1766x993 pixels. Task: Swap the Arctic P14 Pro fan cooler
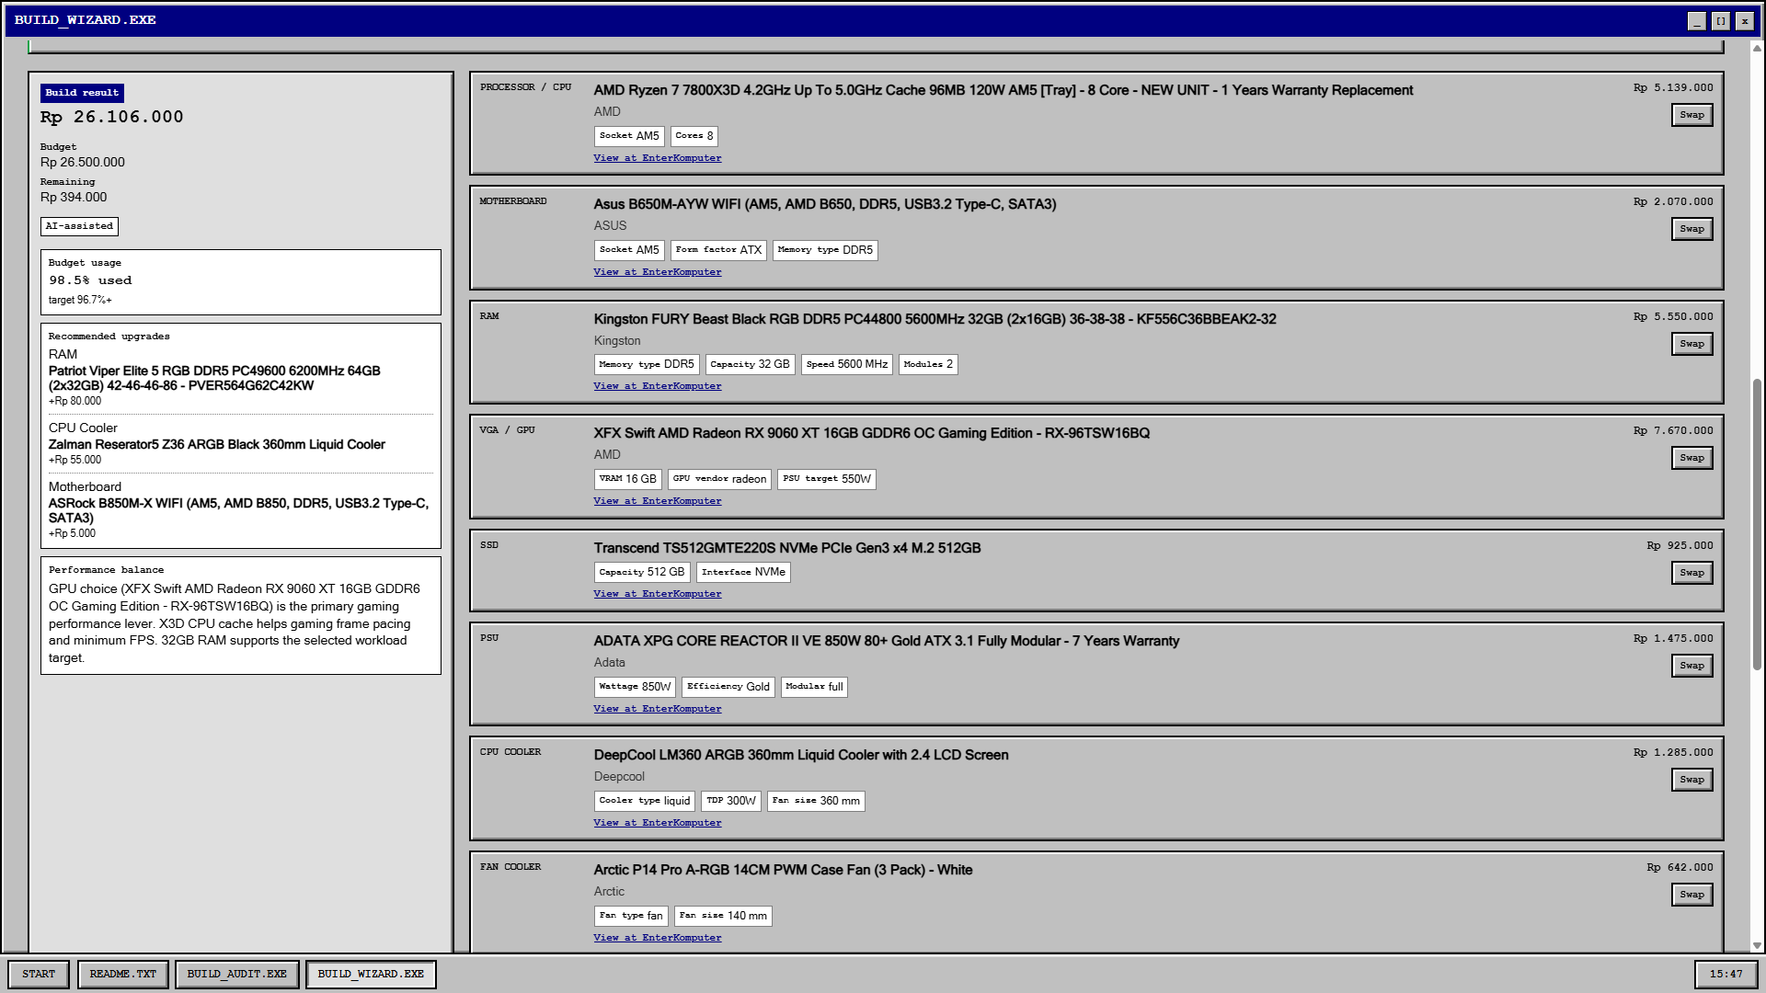coord(1691,895)
